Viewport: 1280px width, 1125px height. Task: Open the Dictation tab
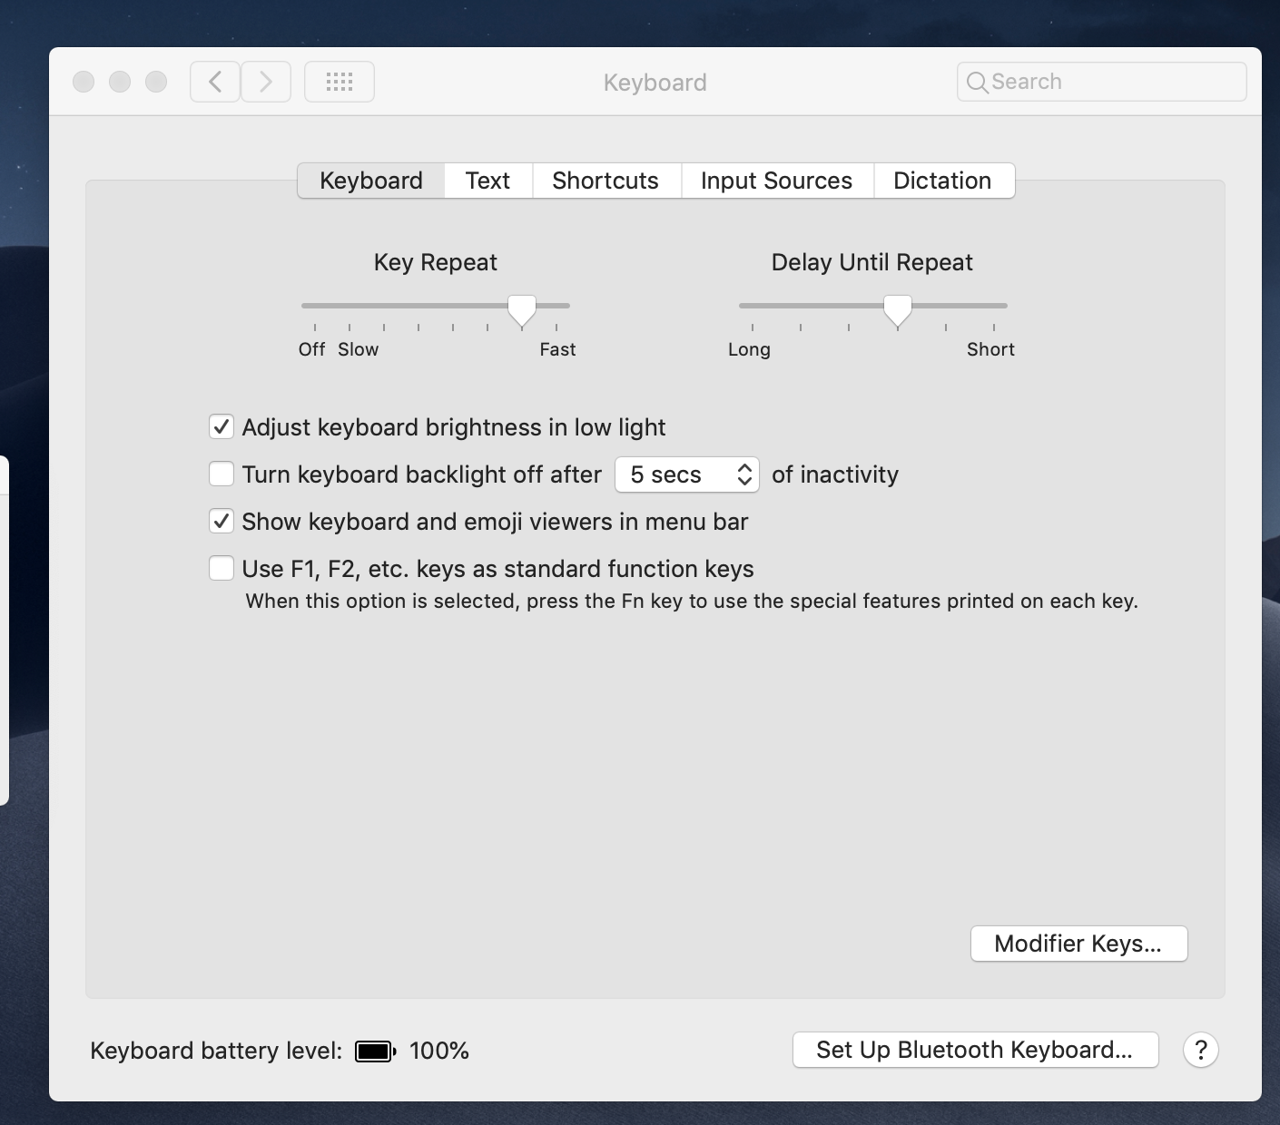(943, 181)
